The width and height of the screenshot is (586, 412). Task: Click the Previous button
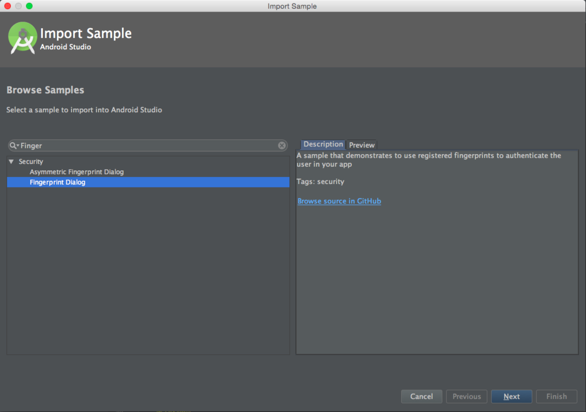point(466,397)
